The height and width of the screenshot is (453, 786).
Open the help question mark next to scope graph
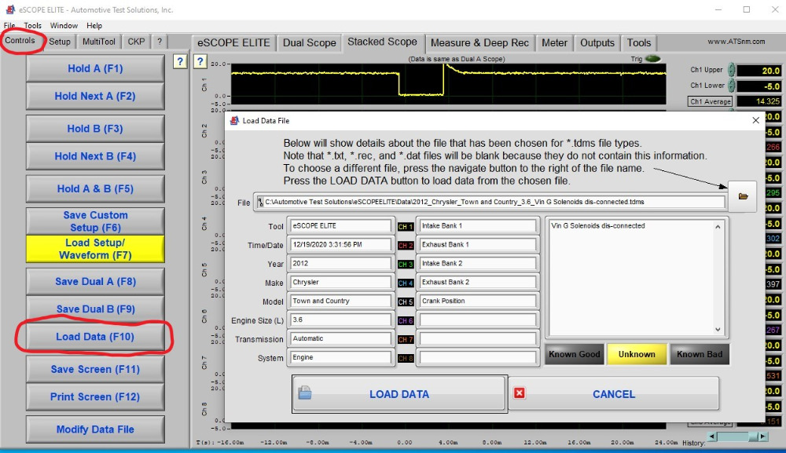click(200, 61)
